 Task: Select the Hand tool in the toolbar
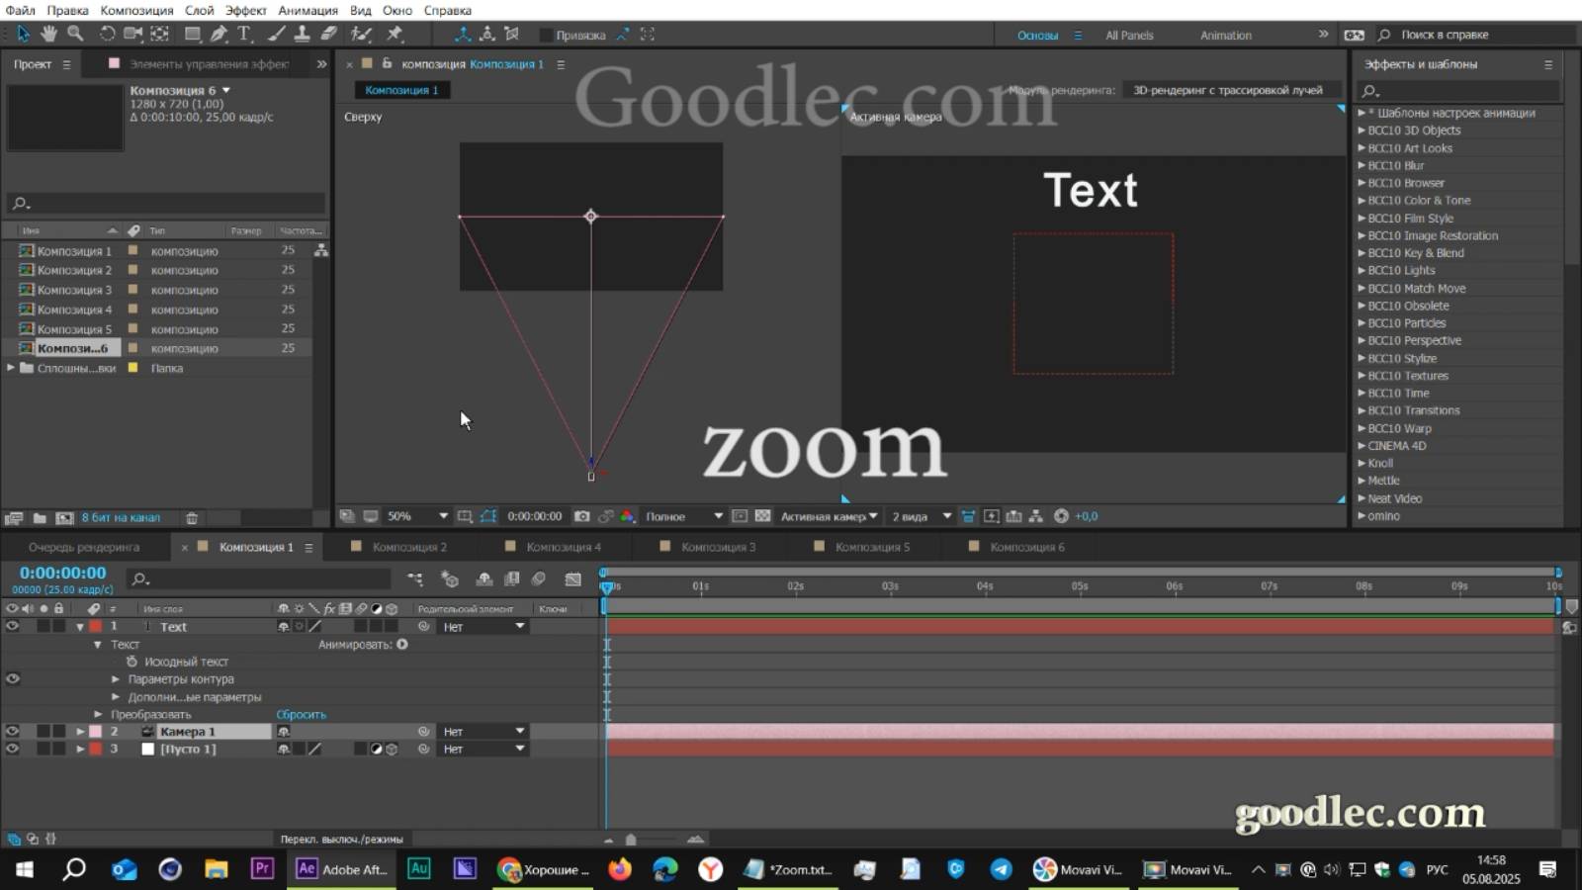(47, 34)
